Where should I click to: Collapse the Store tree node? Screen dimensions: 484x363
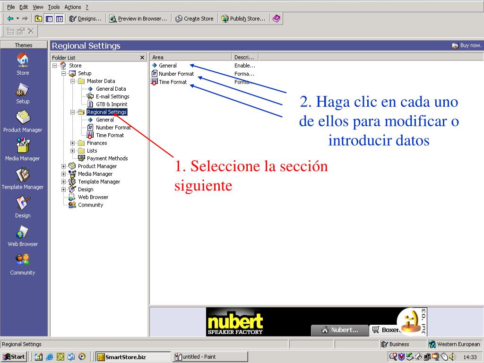55,65
